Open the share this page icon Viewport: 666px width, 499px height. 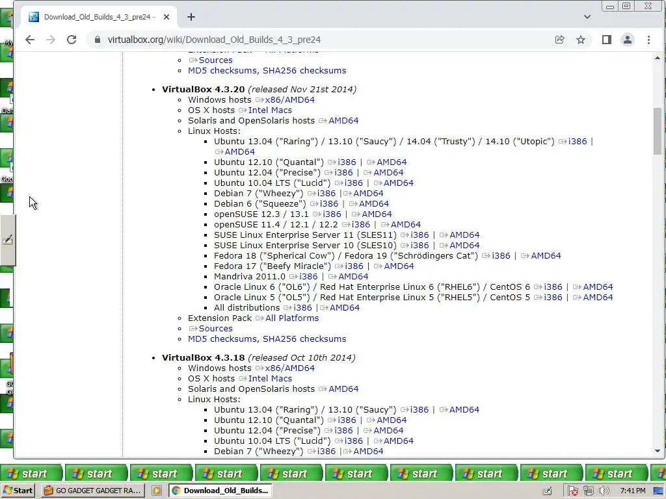(x=560, y=40)
